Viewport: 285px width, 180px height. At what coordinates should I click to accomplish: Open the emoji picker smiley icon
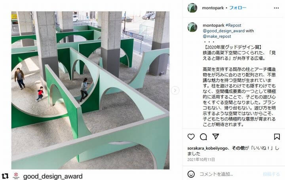(191, 174)
